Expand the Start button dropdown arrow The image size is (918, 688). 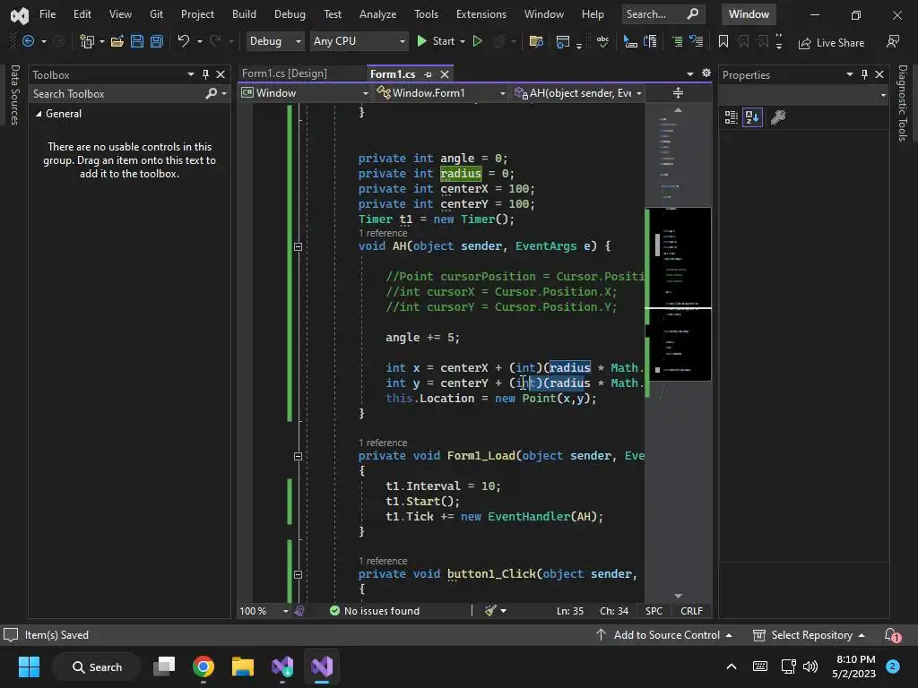pyautogui.click(x=463, y=41)
